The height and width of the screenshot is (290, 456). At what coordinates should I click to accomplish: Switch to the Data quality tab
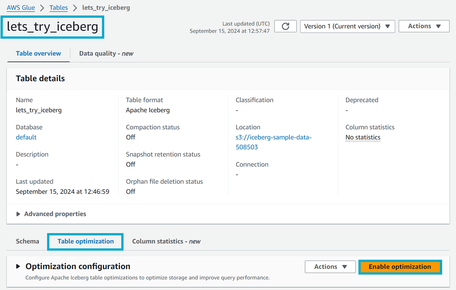click(x=106, y=53)
